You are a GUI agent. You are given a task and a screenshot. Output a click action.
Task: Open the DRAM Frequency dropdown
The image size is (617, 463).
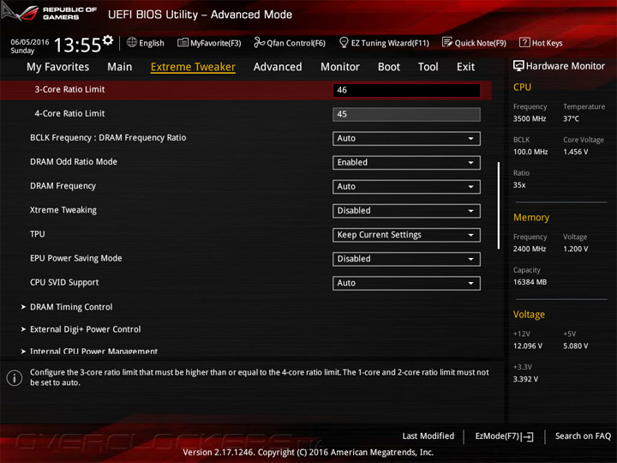click(x=406, y=187)
